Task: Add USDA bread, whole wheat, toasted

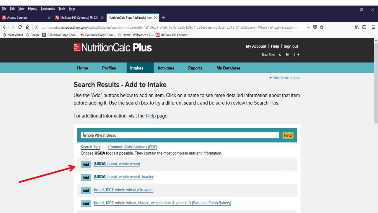Action: point(86,177)
